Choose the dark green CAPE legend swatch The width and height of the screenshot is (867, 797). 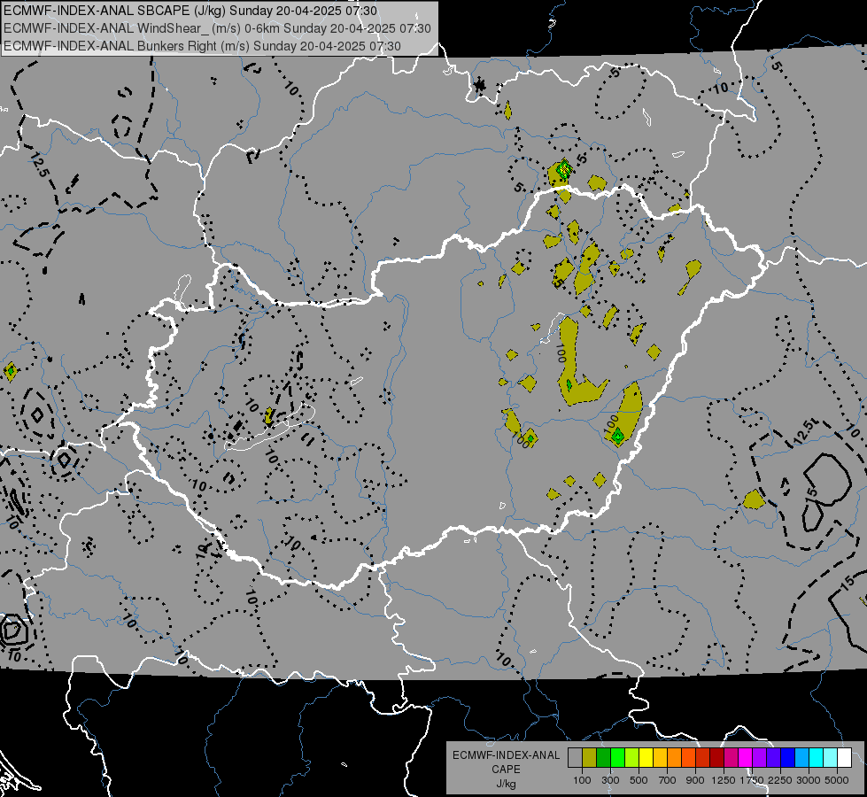click(604, 757)
